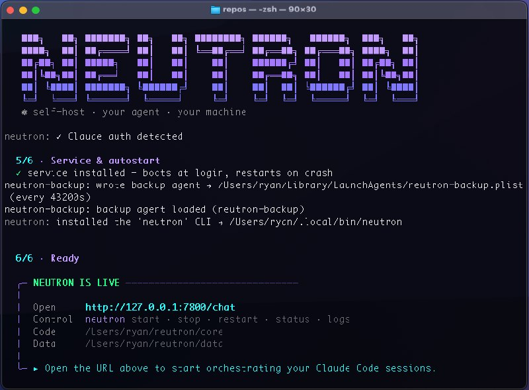The image size is (529, 390).
Task: Click the '/Users/ryan/neutron/data' data path
Action: click(154, 344)
